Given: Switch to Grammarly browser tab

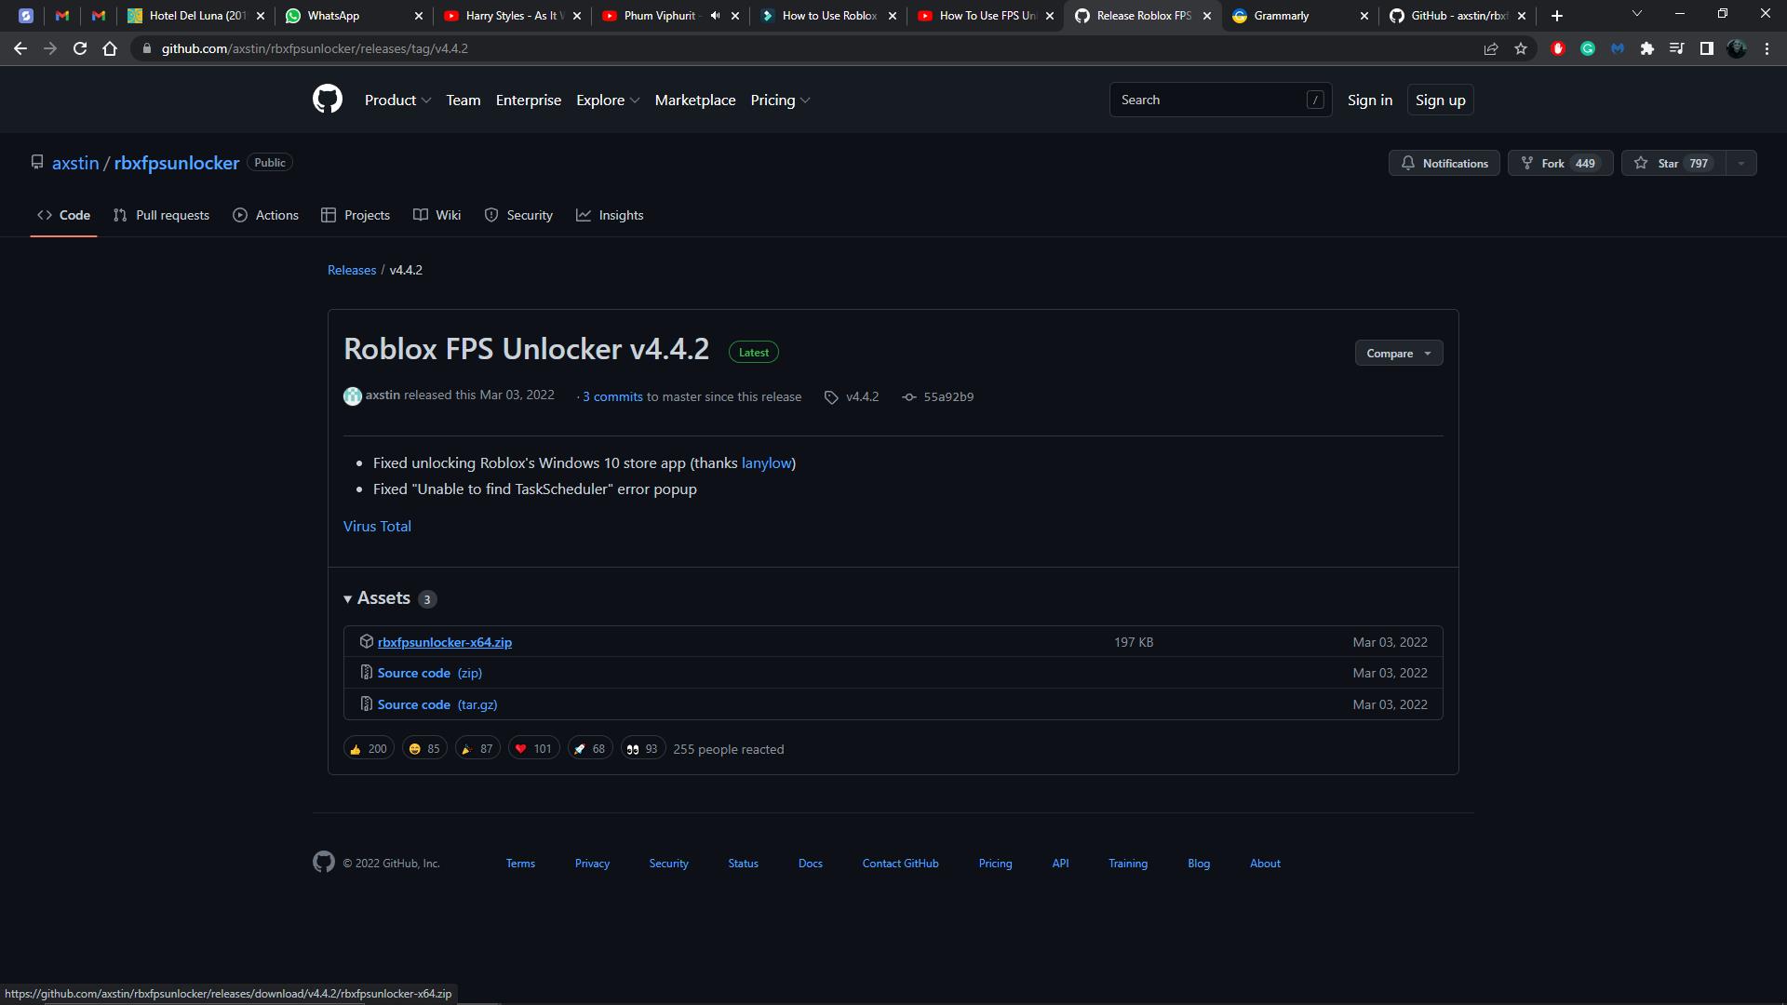Looking at the screenshot, I should [1300, 16].
